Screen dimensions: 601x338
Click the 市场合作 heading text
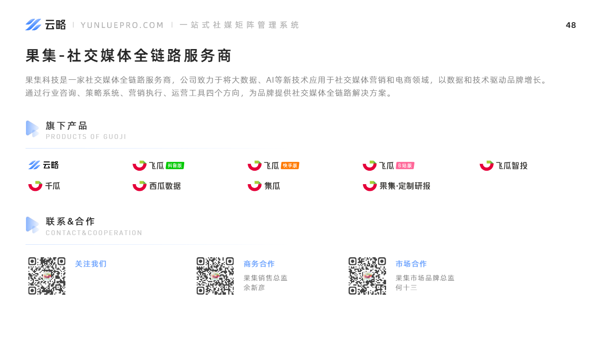[411, 264]
